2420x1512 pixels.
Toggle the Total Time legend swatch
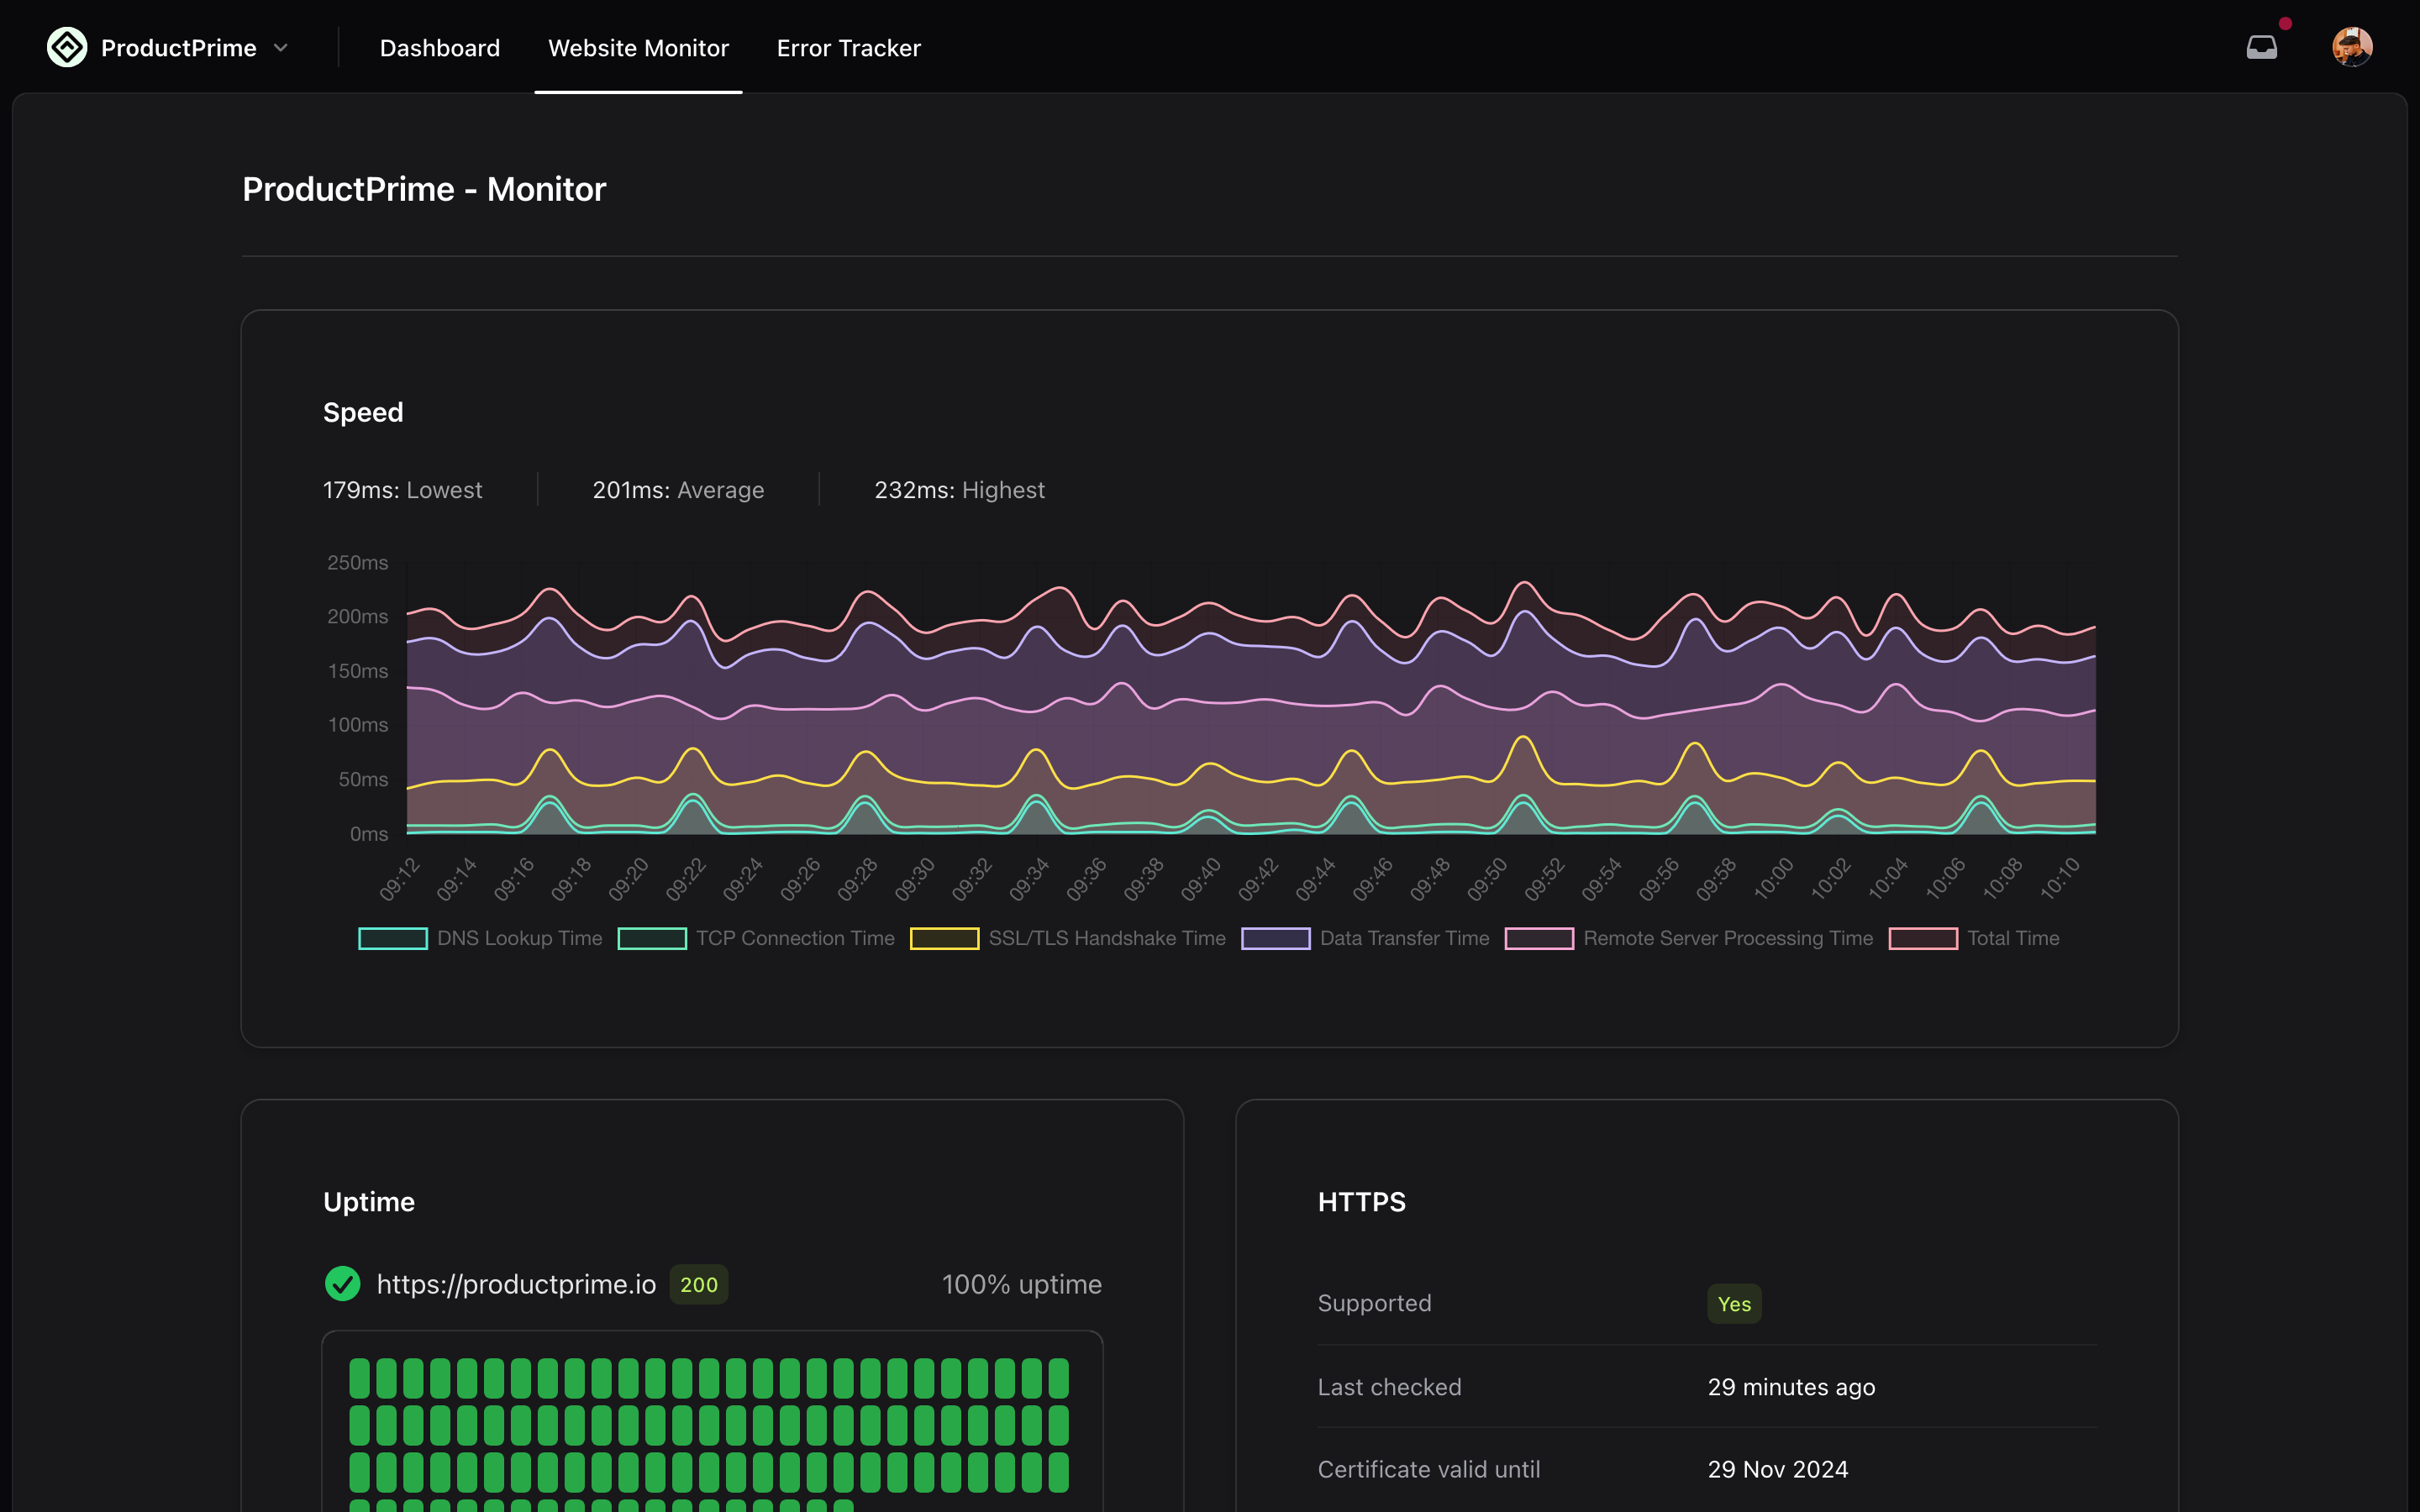point(1923,938)
